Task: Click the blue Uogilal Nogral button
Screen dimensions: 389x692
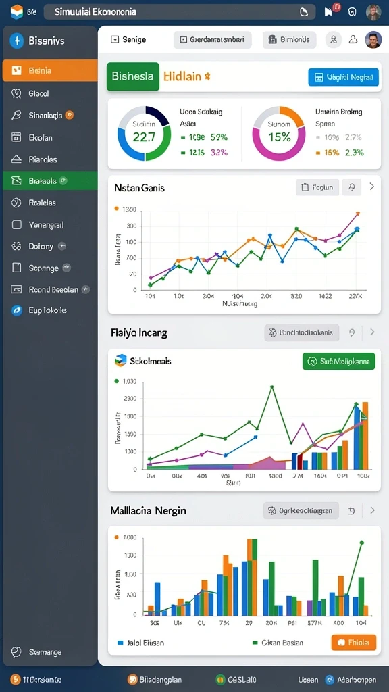Action: click(343, 77)
